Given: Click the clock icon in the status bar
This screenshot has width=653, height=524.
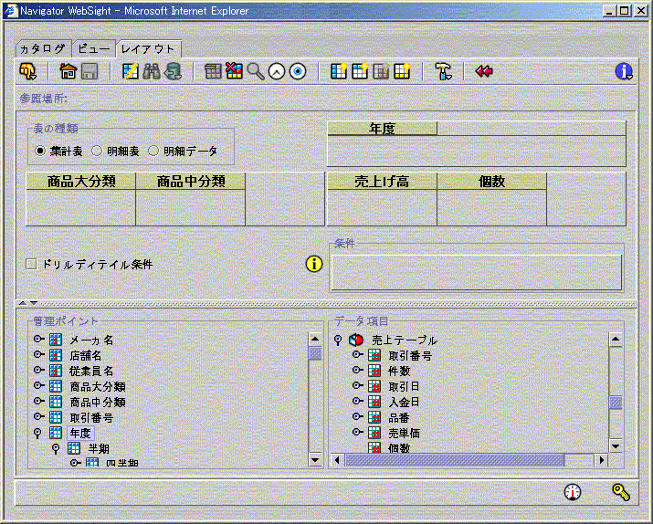Looking at the screenshot, I should (573, 492).
